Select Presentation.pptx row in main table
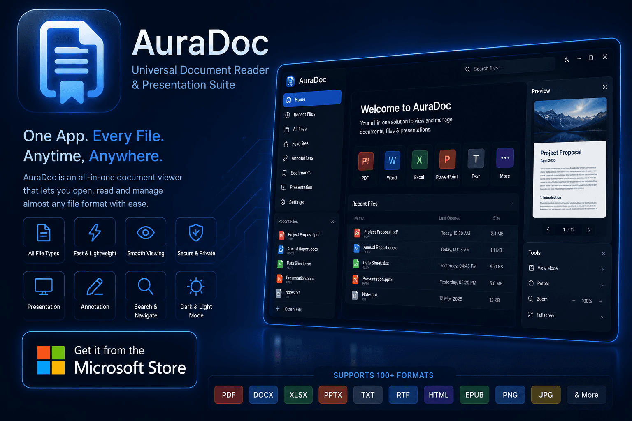The image size is (632, 421). click(x=432, y=281)
